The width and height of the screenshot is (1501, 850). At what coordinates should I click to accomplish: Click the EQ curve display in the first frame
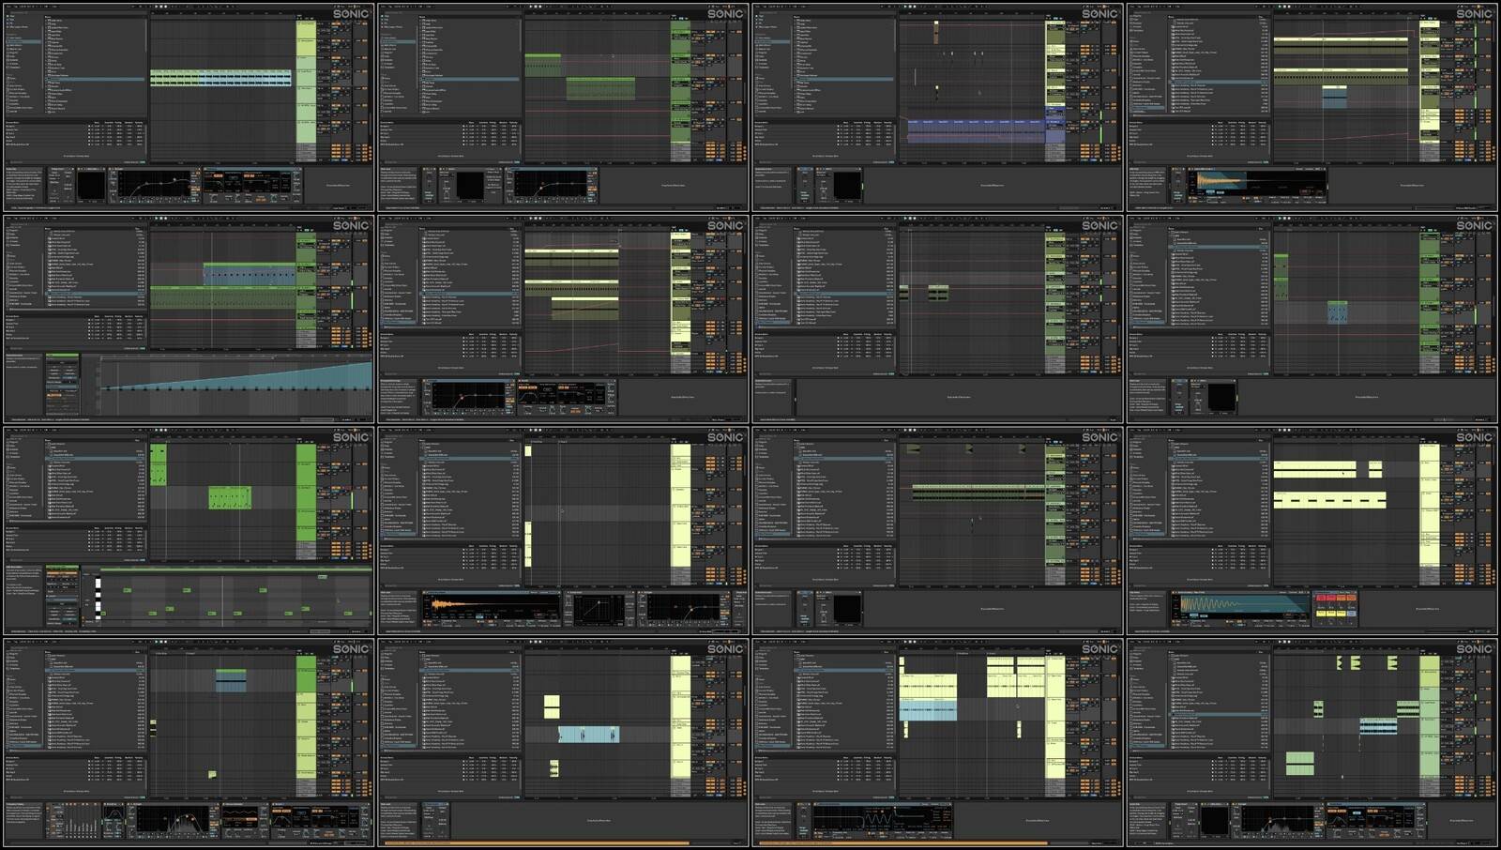coord(153,187)
